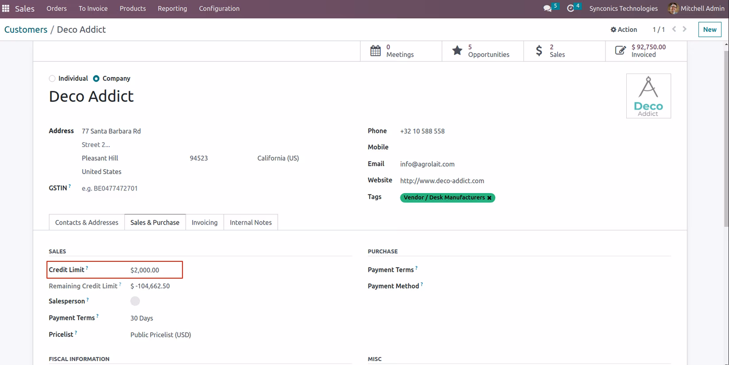Open the $92,750.00 Invoiced stat button
This screenshot has height=365, width=729.
646,51
